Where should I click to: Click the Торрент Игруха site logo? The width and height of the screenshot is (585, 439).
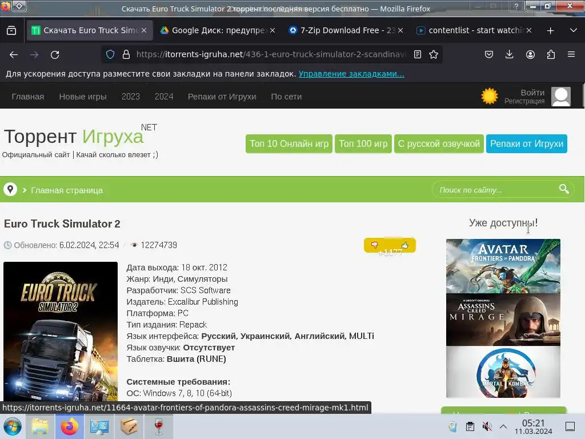[74, 136]
